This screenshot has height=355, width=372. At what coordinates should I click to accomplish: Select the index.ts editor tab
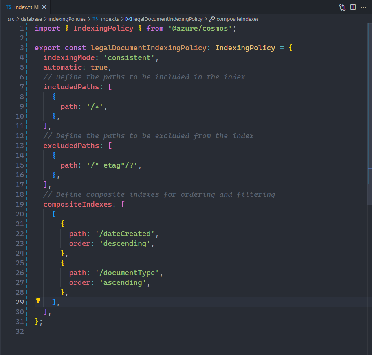pyautogui.click(x=26, y=7)
